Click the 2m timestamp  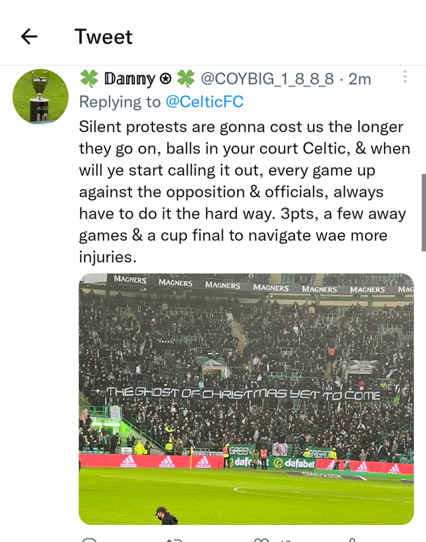tap(360, 79)
